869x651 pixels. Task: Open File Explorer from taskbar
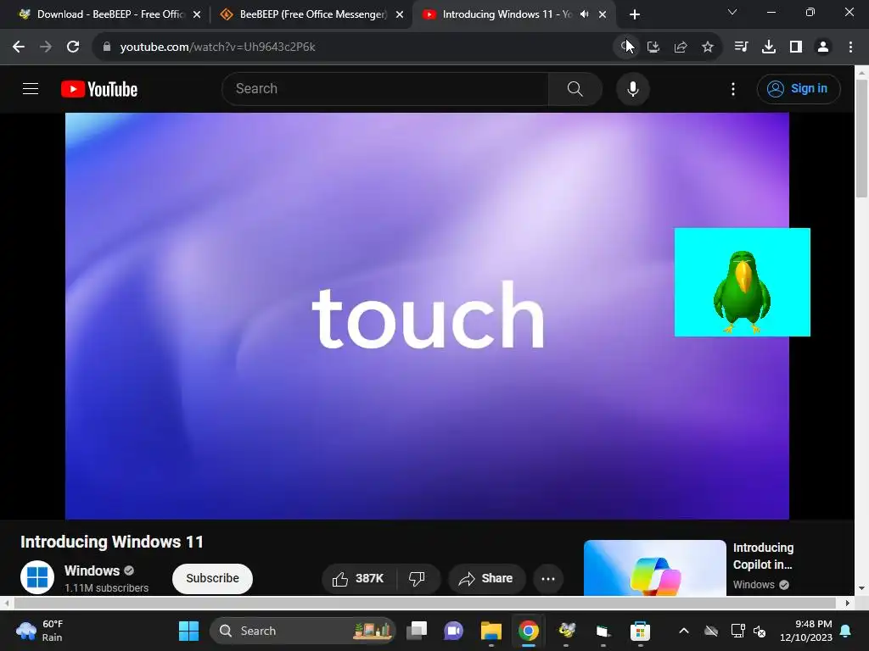tap(491, 631)
